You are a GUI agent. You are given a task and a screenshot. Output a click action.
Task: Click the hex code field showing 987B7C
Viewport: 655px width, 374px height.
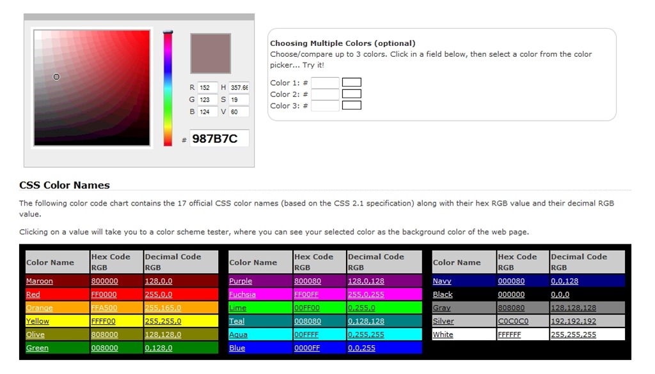tap(219, 138)
